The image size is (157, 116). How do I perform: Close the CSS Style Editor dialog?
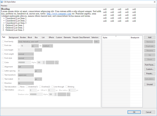(154, 2)
